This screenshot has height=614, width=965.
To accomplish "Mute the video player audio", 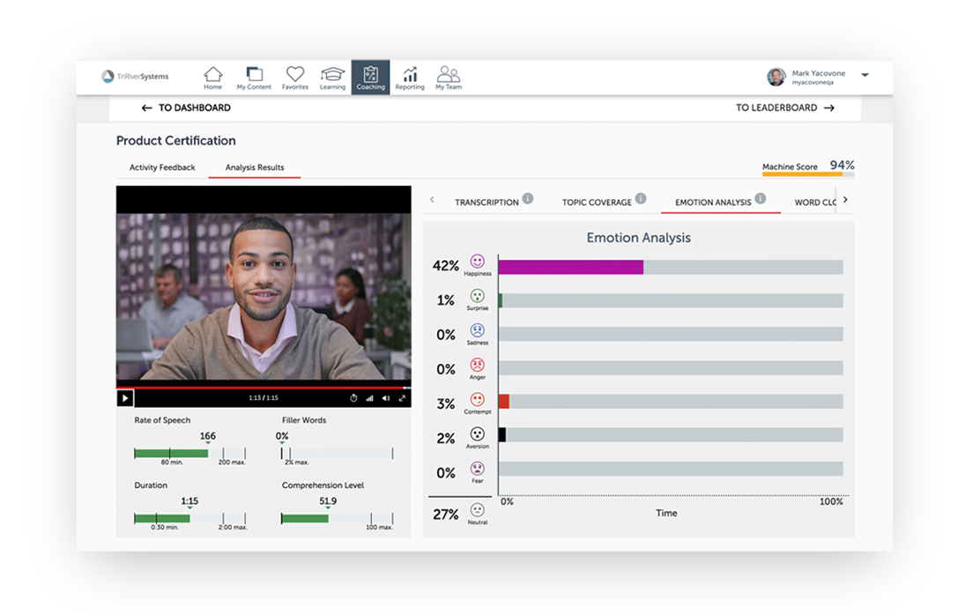I will [x=385, y=398].
